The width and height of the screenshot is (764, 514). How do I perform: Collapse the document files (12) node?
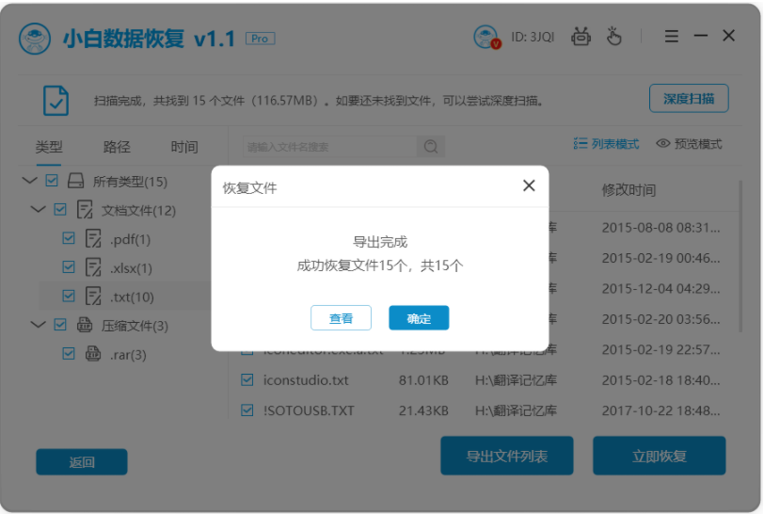click(38, 210)
